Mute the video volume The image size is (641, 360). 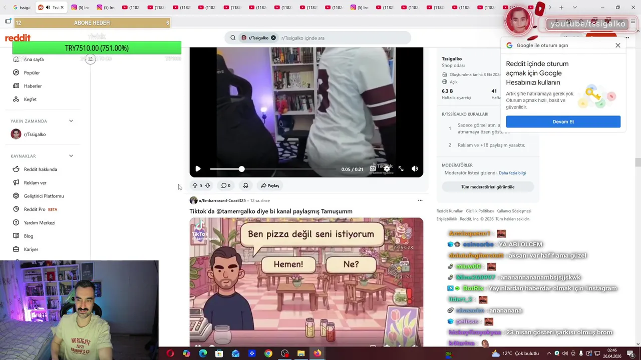coord(415,169)
